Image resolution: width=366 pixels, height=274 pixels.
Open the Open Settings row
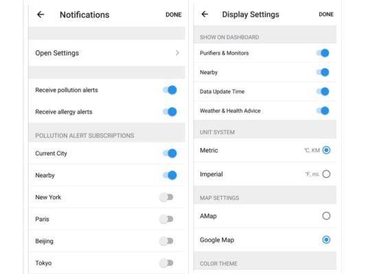106,53
